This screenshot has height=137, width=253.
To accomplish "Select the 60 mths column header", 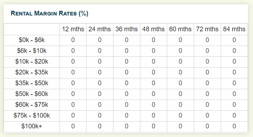I will pos(180,29).
